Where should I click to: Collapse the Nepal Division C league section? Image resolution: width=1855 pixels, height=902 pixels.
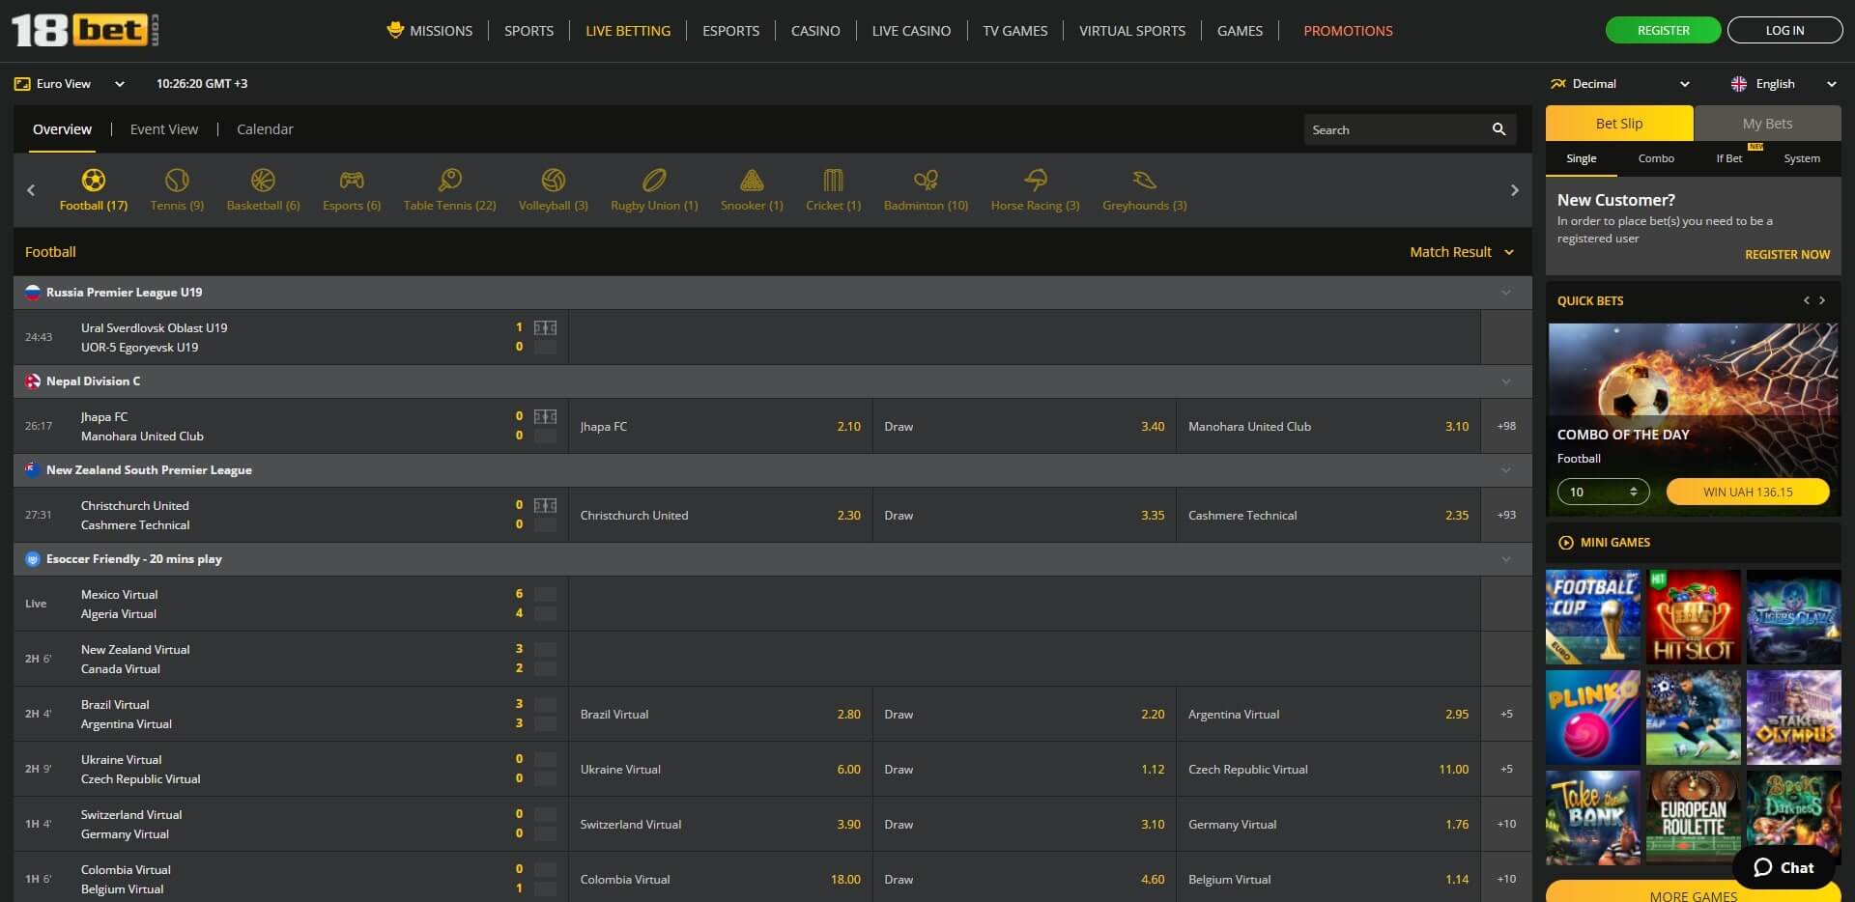[x=1505, y=381]
